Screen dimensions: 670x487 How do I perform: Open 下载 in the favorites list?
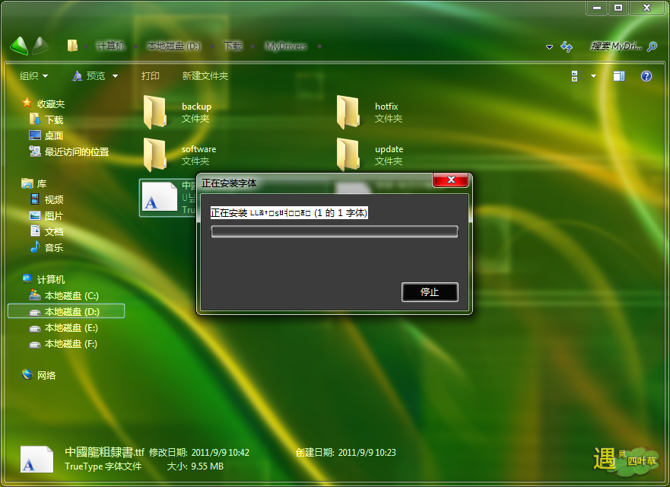54,119
